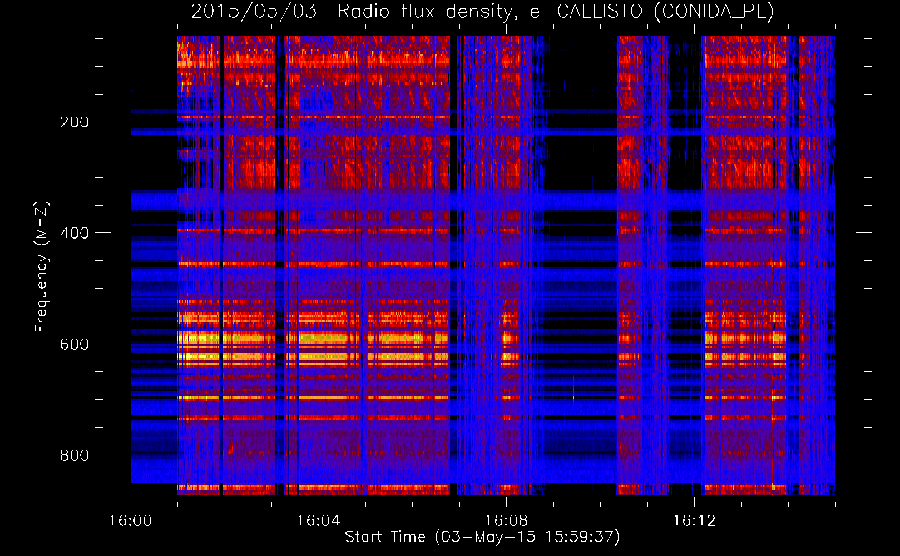The image size is (900, 556).
Task: Select the 600 frequency tick label
Action: point(75,344)
